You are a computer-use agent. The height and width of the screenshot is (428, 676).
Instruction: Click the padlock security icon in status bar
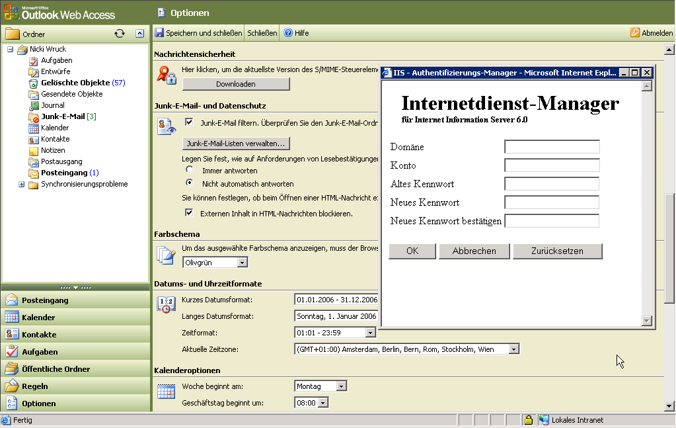[x=528, y=420]
